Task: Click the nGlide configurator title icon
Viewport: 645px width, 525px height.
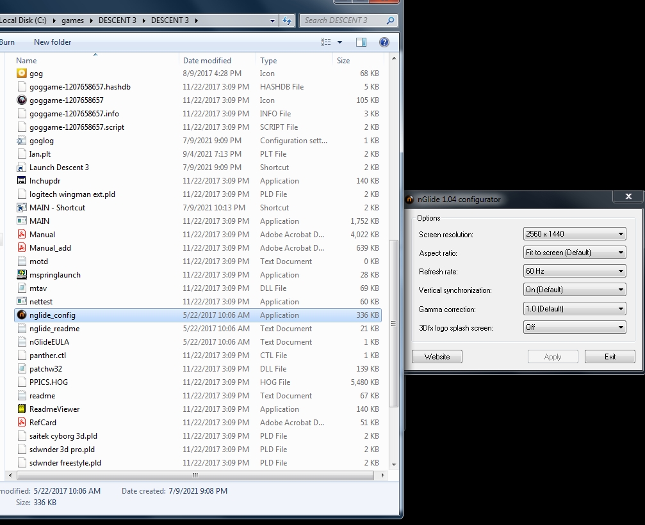Action: 410,200
